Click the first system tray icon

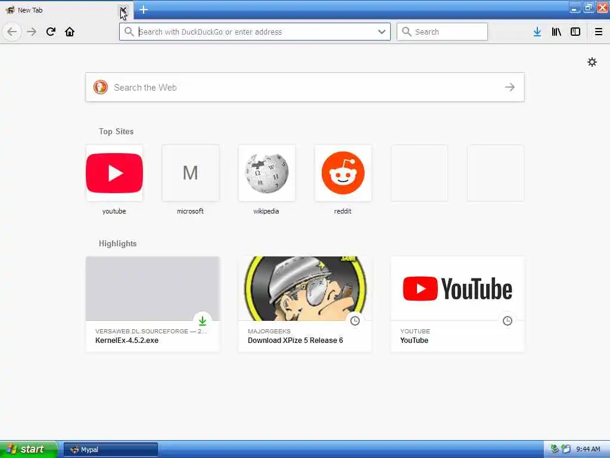click(x=555, y=449)
